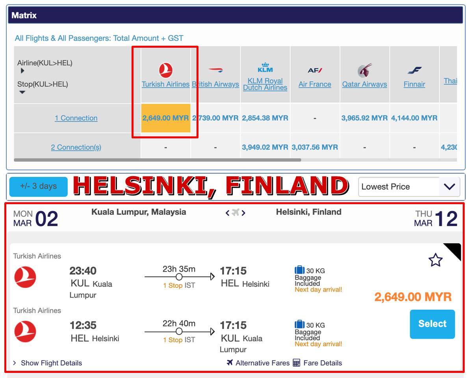The width and height of the screenshot is (471, 378).
Task: Click the 22h 40m duration text
Action: (x=179, y=323)
